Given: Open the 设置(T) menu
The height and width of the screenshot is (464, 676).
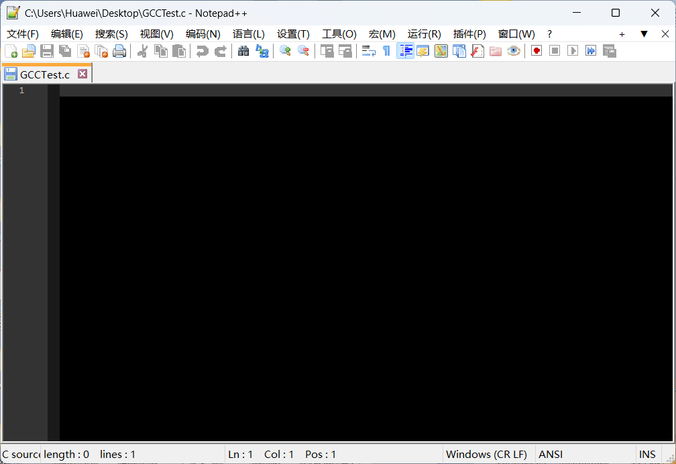Looking at the screenshot, I should point(293,34).
